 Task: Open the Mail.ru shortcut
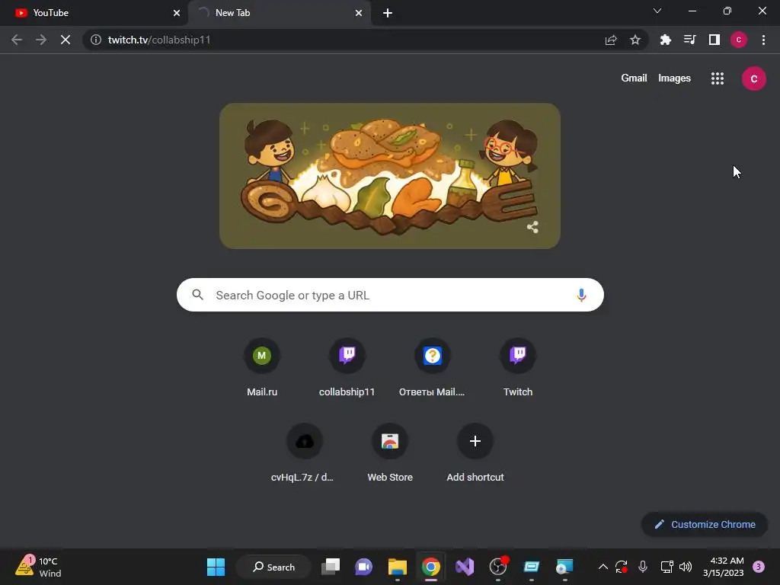[x=262, y=367]
